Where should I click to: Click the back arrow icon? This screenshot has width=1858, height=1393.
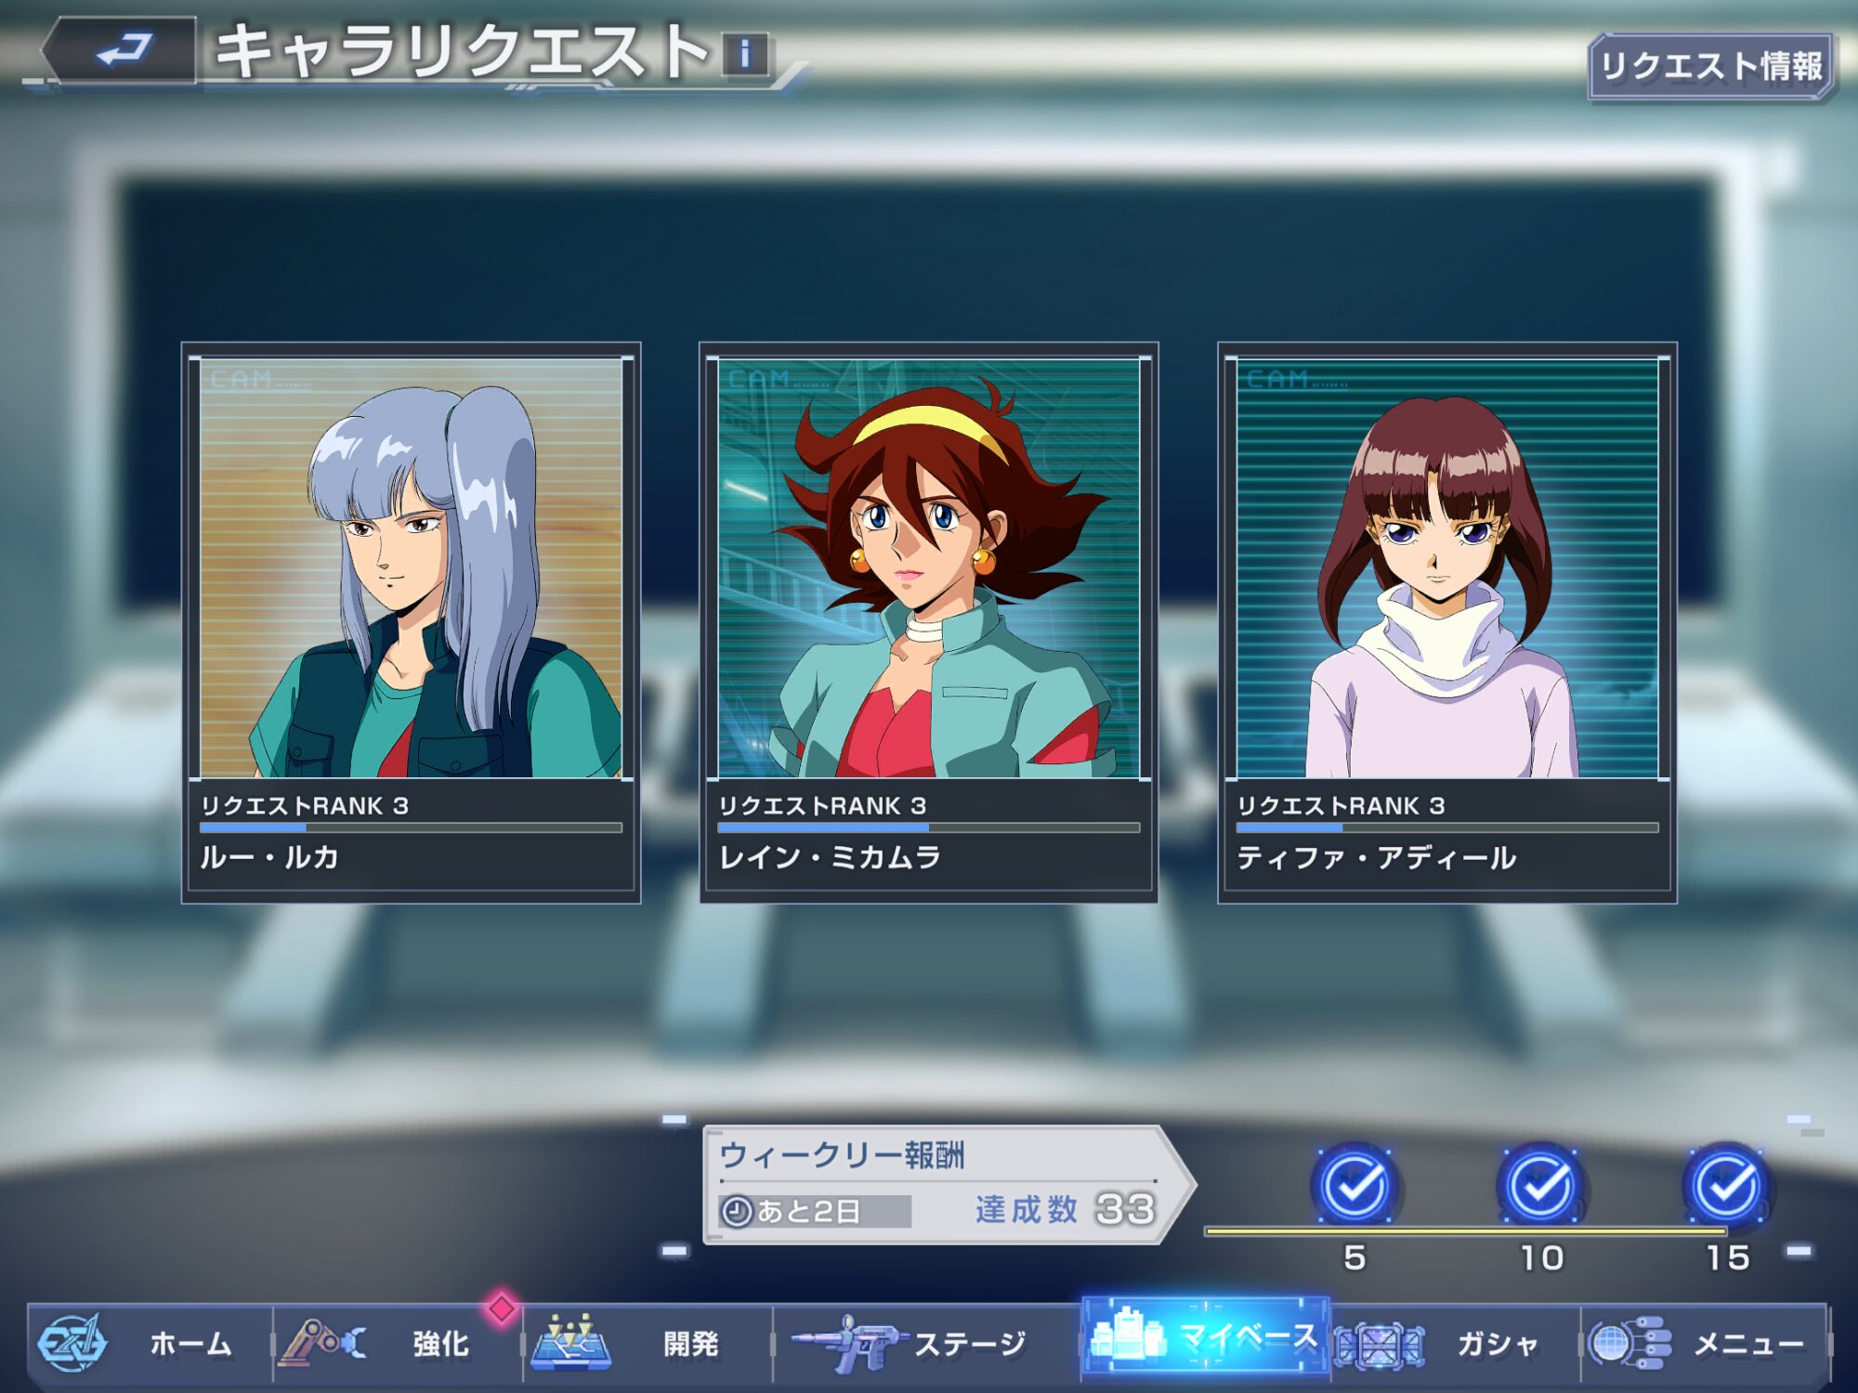123,51
